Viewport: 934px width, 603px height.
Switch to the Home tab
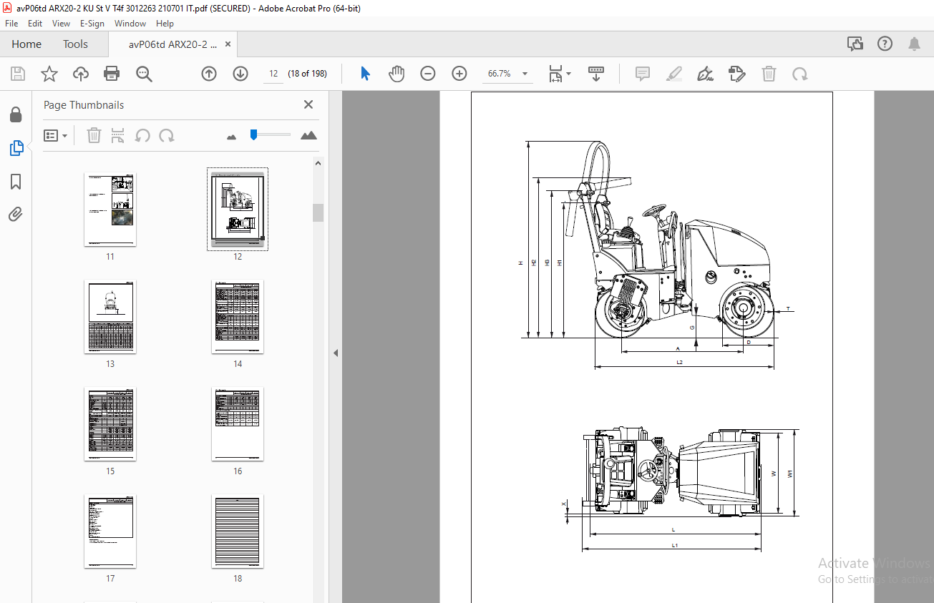click(26, 44)
